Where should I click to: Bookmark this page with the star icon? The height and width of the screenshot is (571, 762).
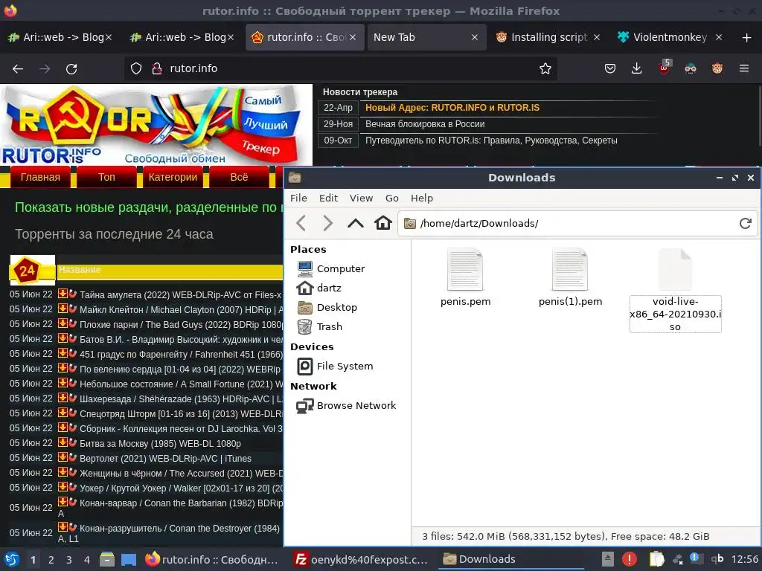[x=545, y=68]
